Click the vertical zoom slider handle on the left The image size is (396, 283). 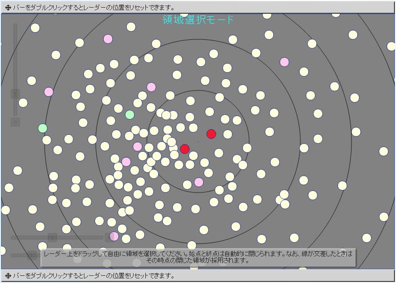[15, 94]
